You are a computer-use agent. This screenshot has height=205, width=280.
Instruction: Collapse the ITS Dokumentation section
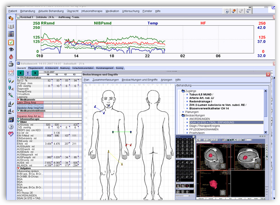tap(19, 78)
